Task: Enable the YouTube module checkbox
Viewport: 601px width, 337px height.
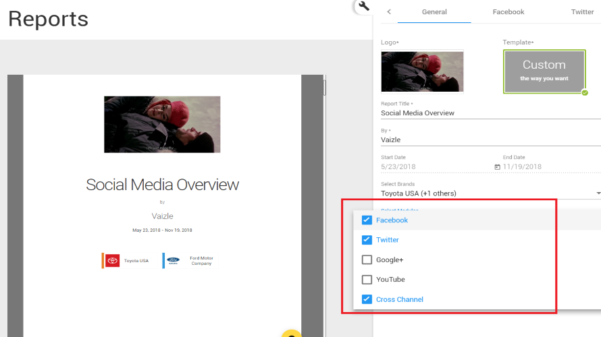Action: click(x=367, y=279)
